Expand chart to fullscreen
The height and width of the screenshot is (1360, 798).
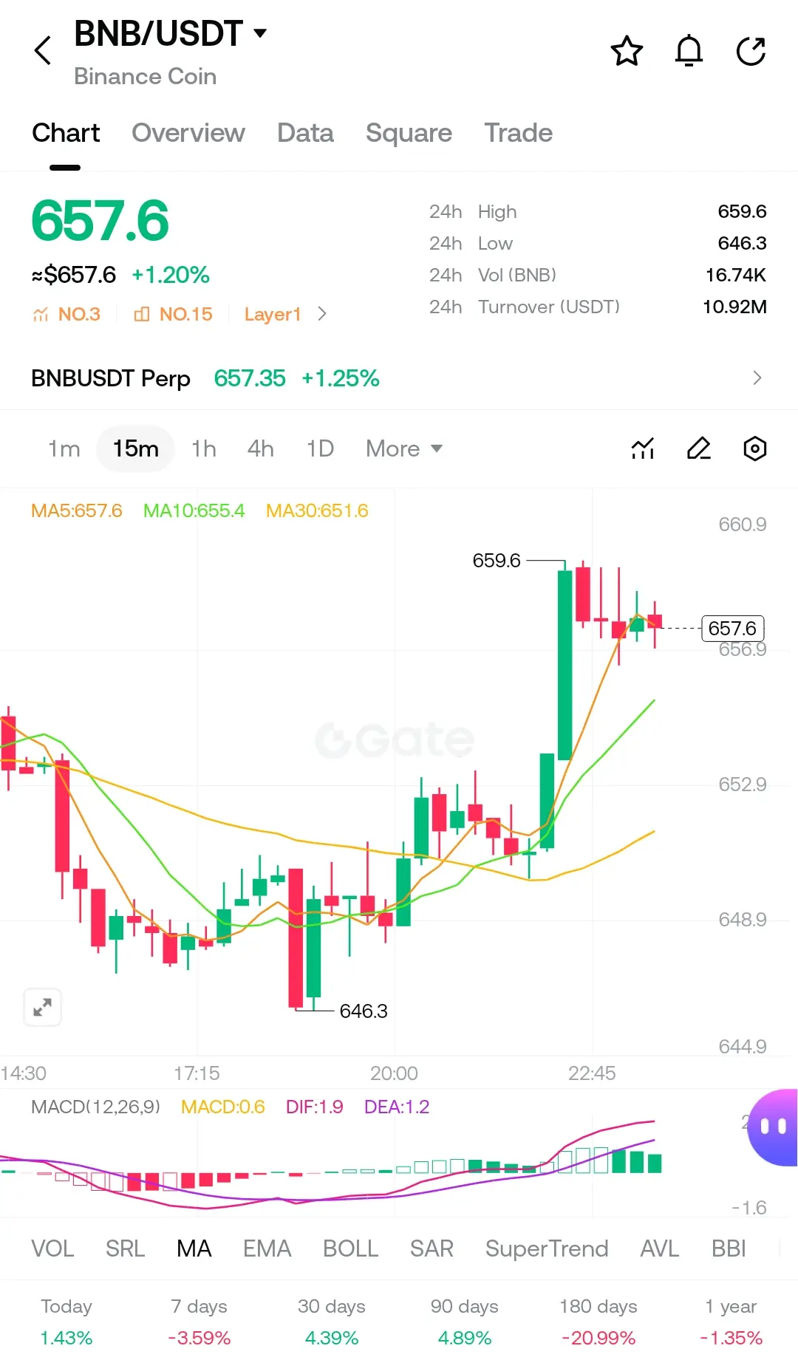click(42, 1007)
